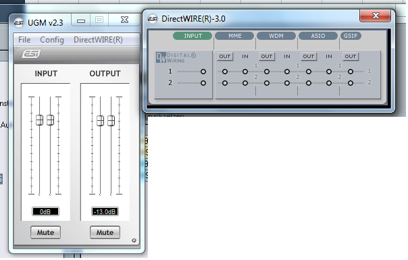The height and width of the screenshot is (260, 408).
Task: Select the INPUT channel 2 wiring node
Action: click(203, 83)
